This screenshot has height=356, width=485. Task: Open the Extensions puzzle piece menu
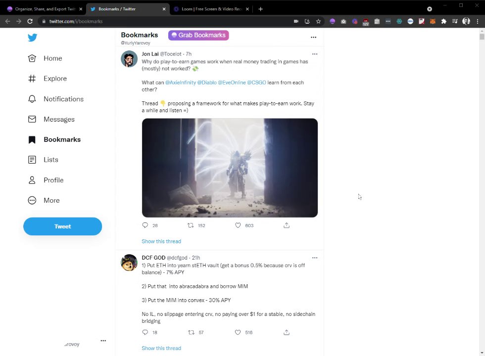[443, 21]
